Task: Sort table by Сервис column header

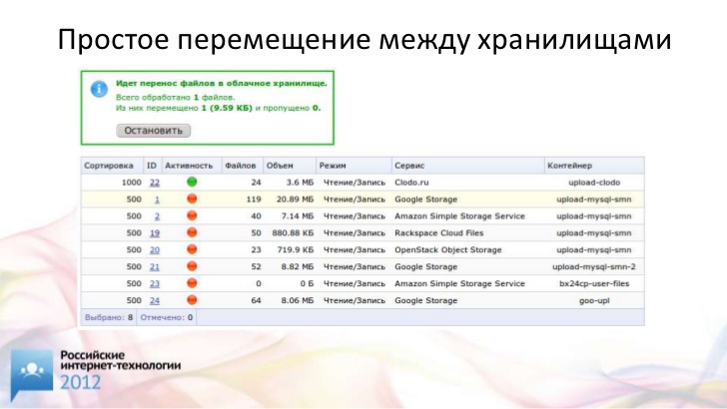Action: [410, 165]
